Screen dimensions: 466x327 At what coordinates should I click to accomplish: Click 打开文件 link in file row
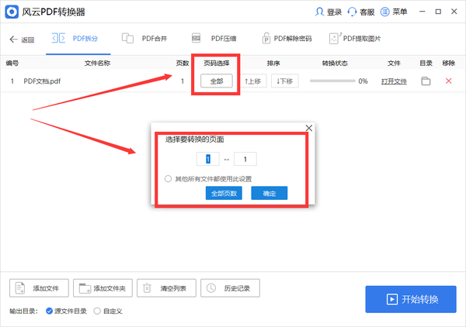[395, 81]
